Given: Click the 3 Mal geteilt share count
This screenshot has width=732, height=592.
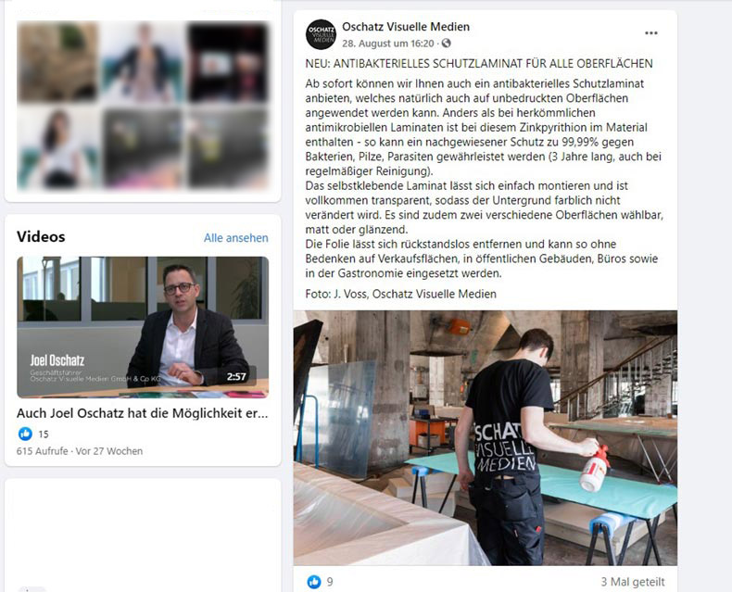Looking at the screenshot, I should point(633,582).
